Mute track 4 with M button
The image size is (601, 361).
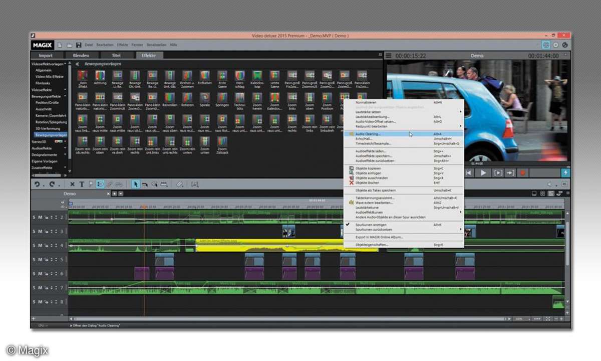(40, 245)
